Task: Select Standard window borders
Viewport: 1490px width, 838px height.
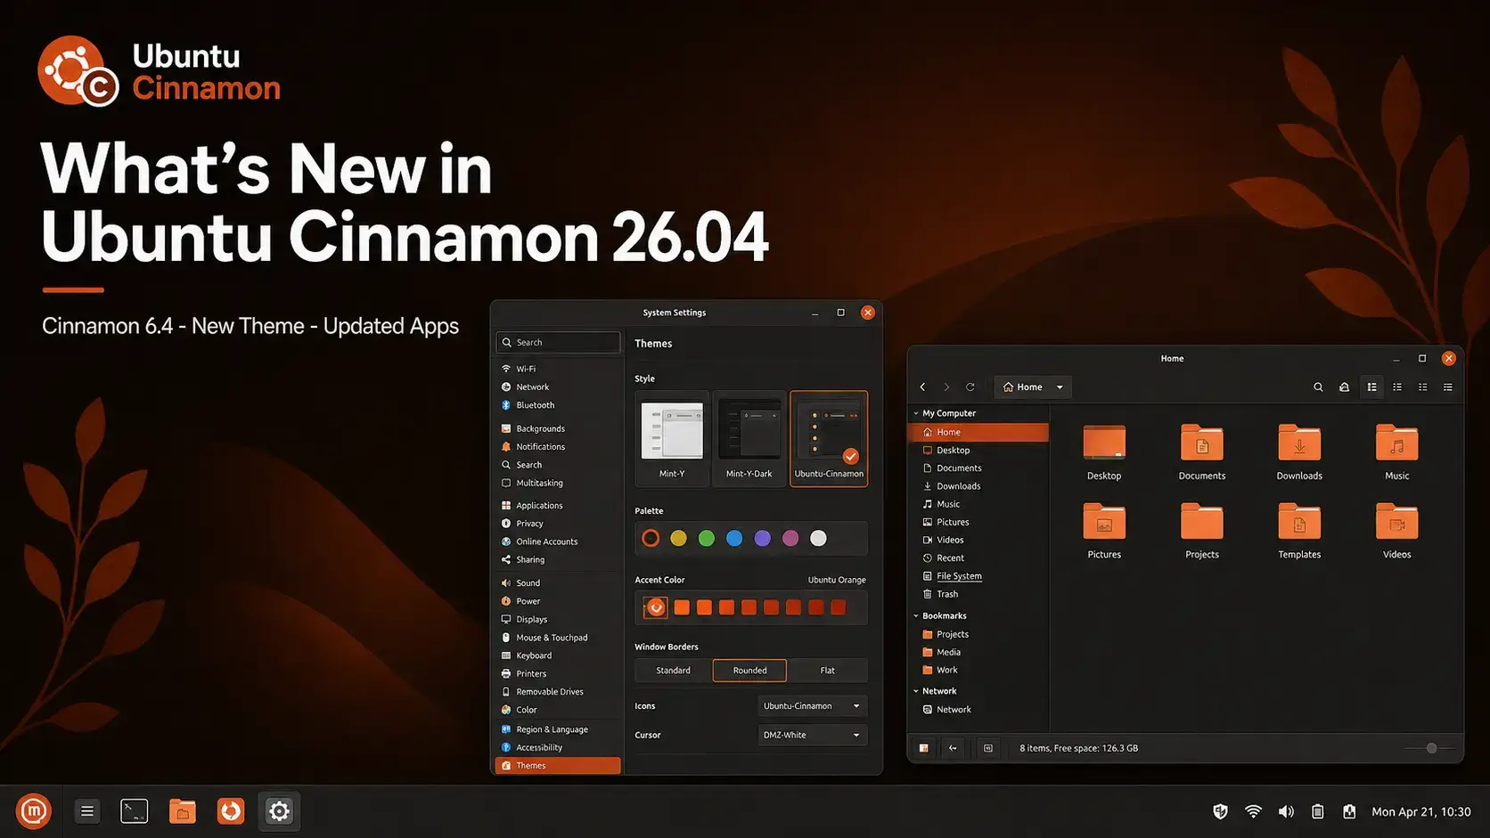Action: 674,671
